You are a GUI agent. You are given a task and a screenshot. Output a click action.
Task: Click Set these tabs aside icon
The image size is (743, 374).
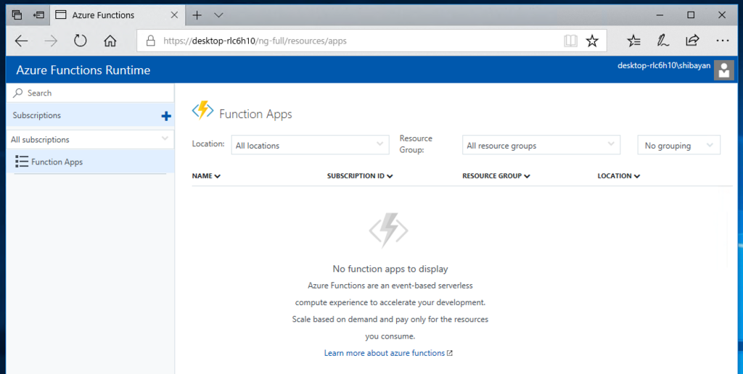pos(39,15)
